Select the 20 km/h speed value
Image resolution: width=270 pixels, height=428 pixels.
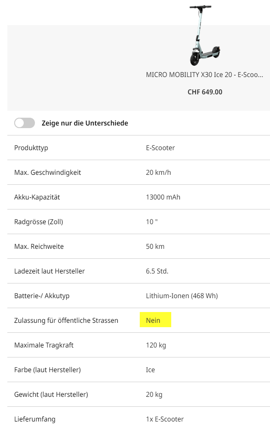(158, 172)
